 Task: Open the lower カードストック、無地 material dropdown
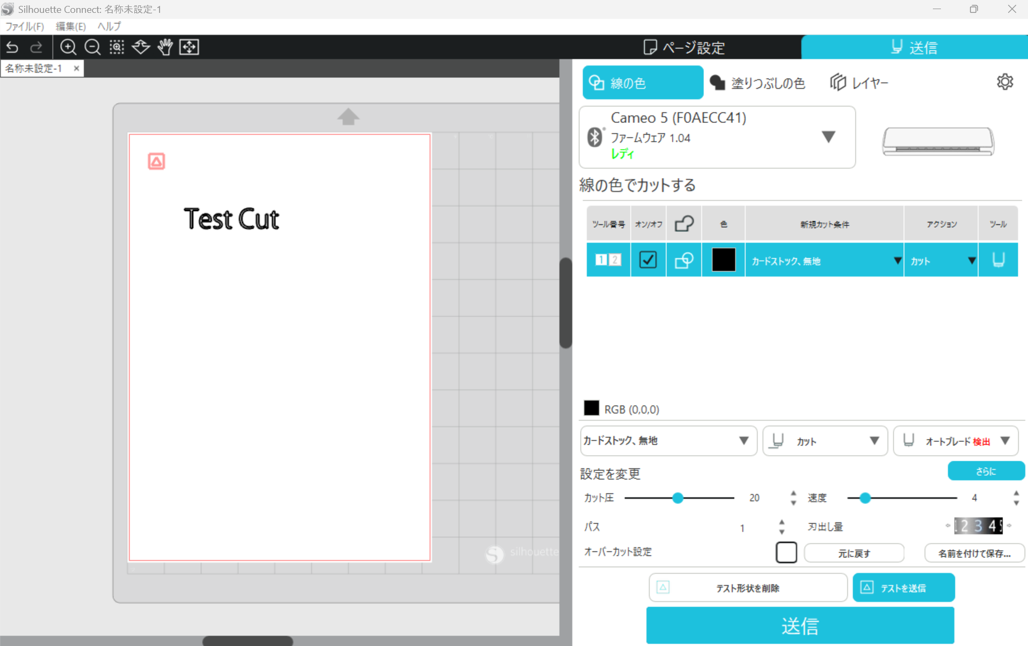point(668,441)
